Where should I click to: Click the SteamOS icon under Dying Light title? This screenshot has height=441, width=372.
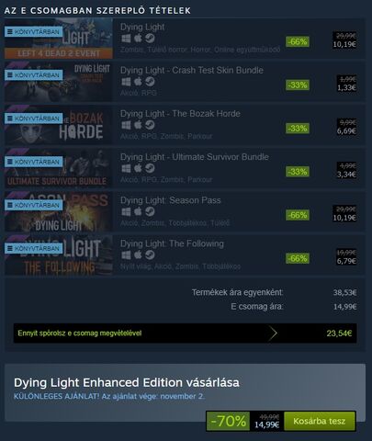150,39
